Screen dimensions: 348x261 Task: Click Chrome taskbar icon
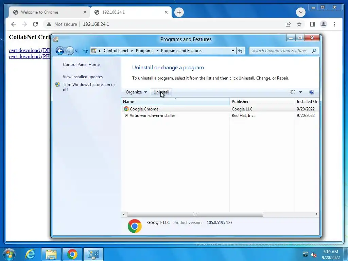(x=72, y=254)
